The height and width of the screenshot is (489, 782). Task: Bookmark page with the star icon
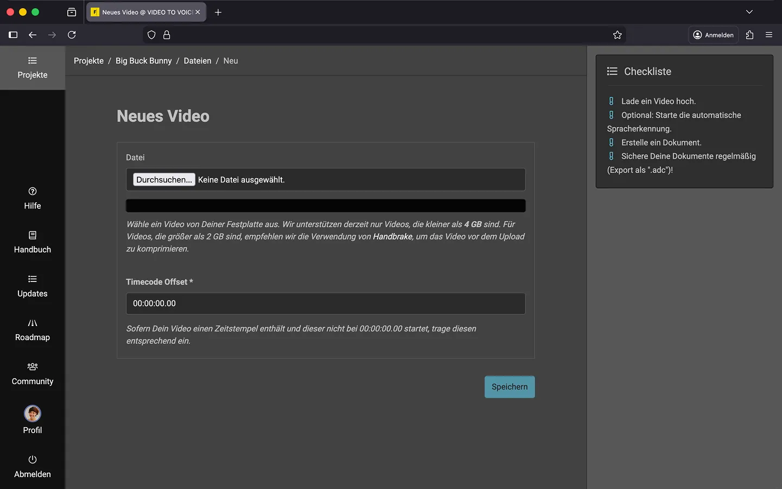617,35
